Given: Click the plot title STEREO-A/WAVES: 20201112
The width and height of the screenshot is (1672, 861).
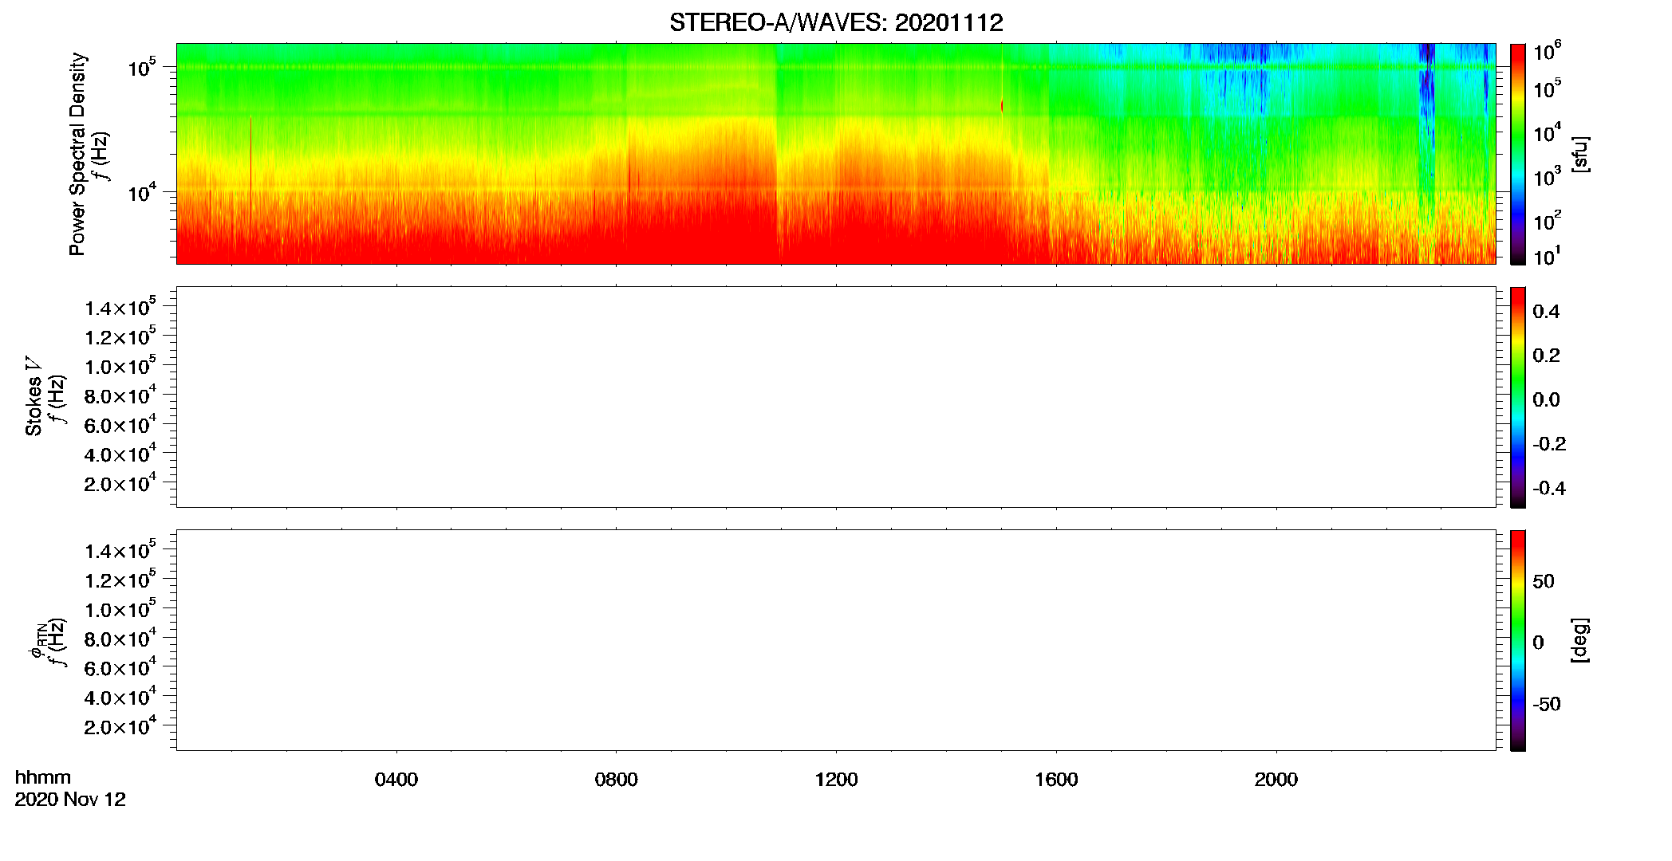Looking at the screenshot, I should point(836,22).
